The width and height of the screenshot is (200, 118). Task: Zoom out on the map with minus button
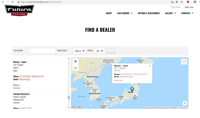point(75,68)
